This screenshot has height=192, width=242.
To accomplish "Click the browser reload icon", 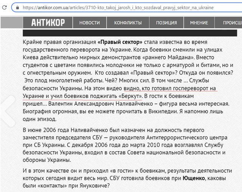I will tap(4, 7).
